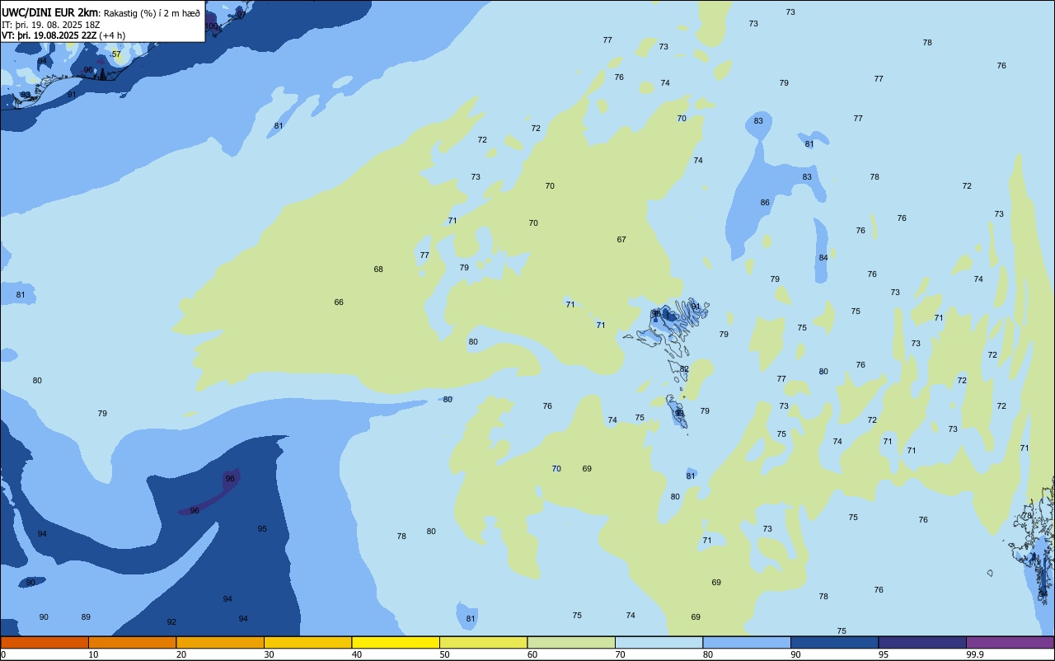The image size is (1055, 661).
Task: Click the '30' legend tick label
Action: (269, 654)
